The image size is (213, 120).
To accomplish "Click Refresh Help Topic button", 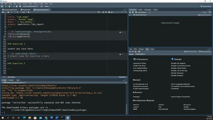I will click(x=205, y=52).
